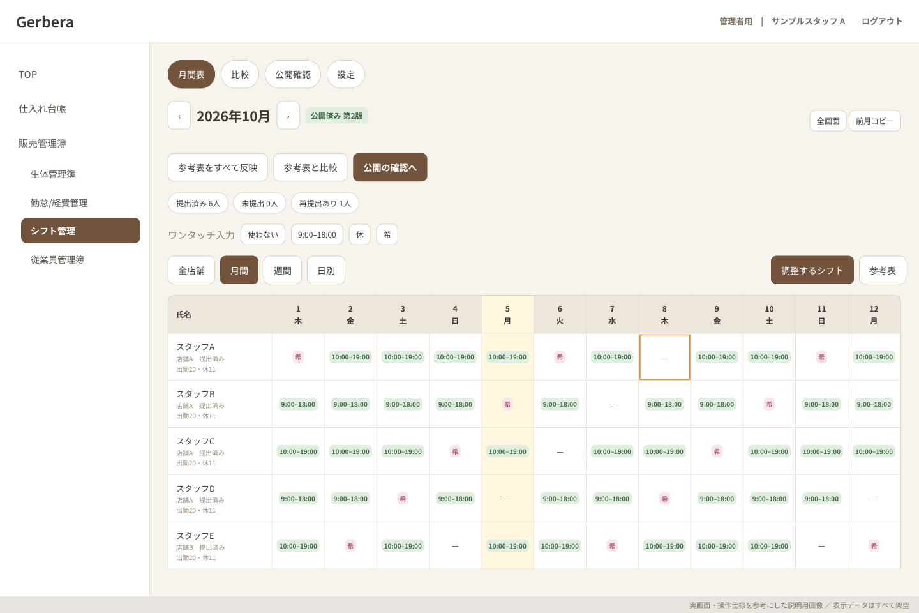Pick the 9:00–18:00 one-touch preset
This screenshot has width=919, height=613.
(x=317, y=234)
